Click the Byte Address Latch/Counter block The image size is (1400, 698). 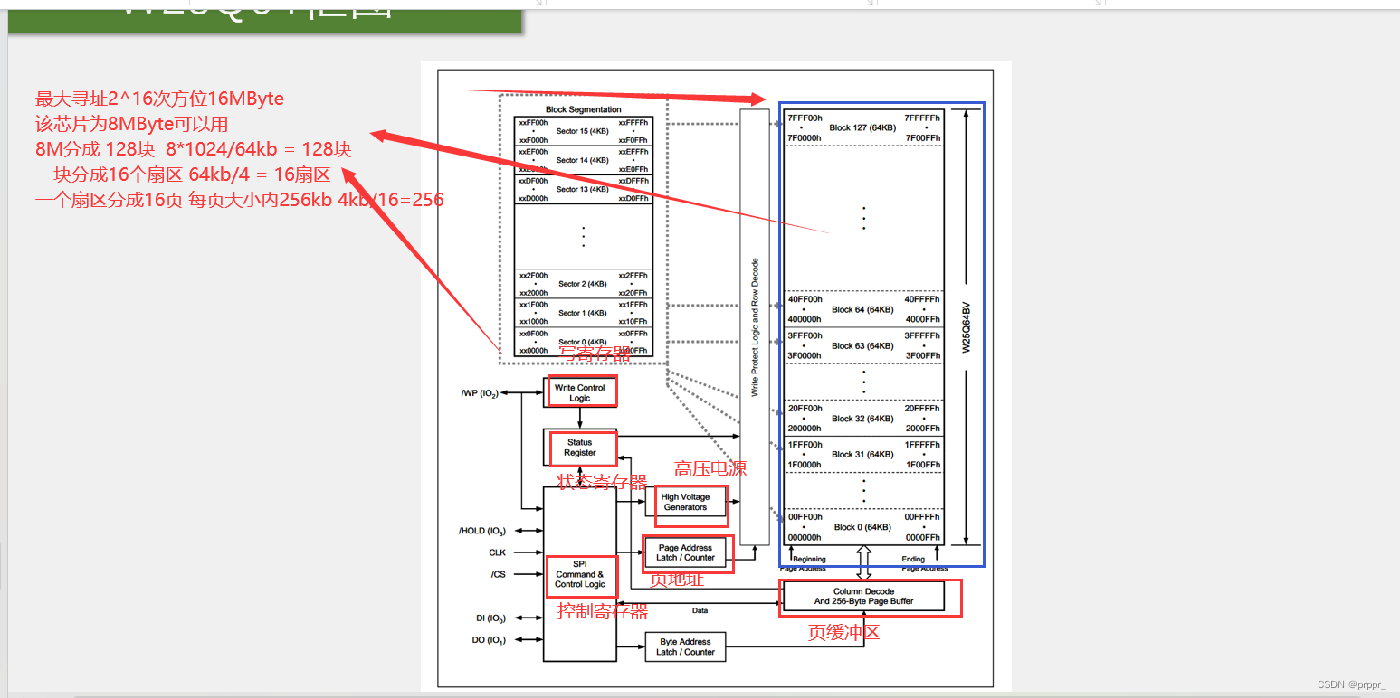685,646
